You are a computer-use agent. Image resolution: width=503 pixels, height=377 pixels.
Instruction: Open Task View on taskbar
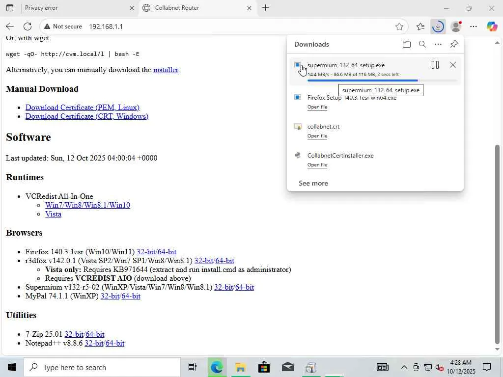click(x=192, y=367)
